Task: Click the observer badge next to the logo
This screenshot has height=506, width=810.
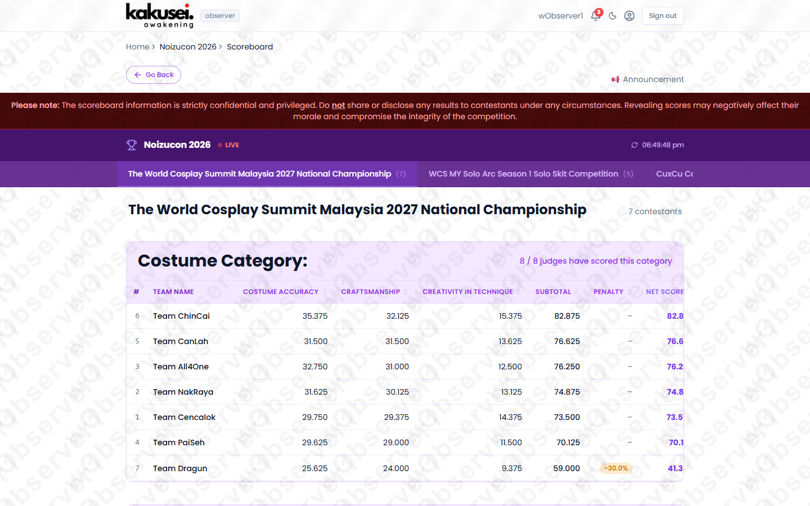Action: click(220, 16)
